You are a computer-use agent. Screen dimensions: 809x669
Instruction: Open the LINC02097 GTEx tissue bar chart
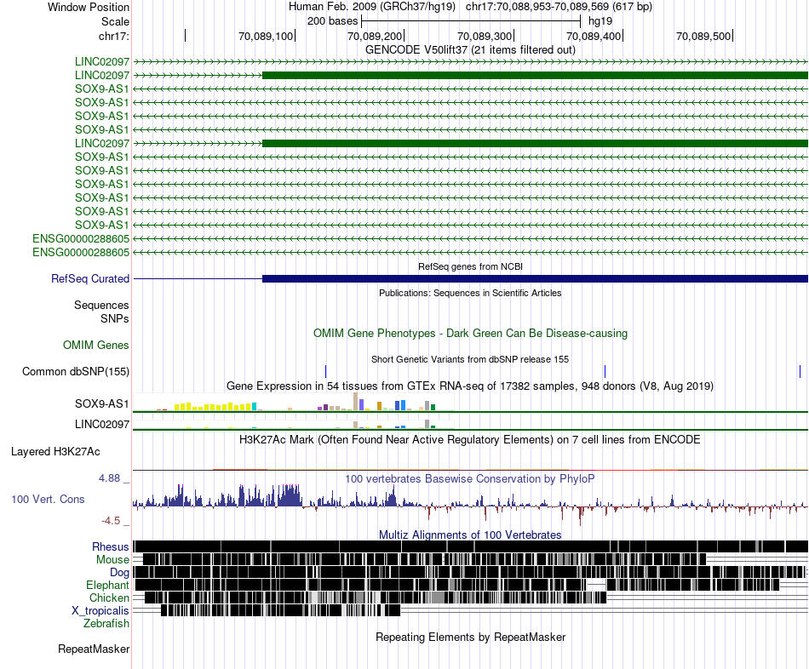(x=294, y=424)
